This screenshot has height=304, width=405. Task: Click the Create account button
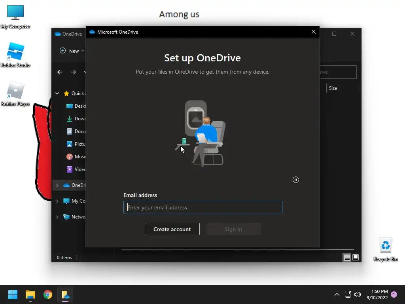click(x=172, y=229)
